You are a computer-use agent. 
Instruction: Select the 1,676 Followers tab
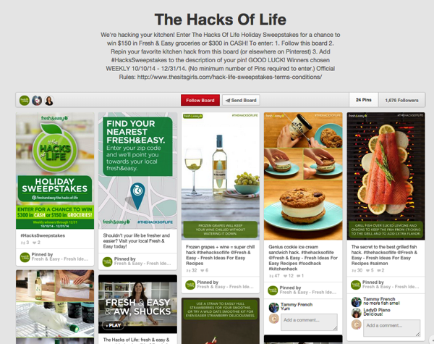[401, 100]
